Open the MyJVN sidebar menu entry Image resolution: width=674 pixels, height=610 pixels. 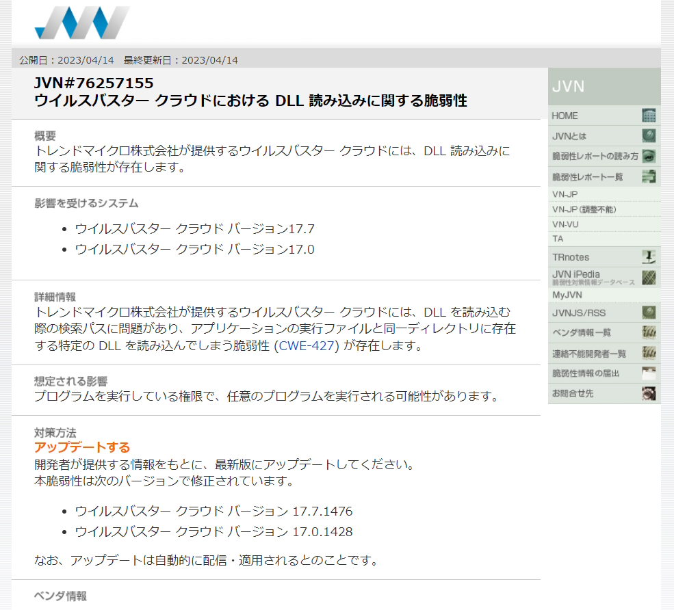(x=566, y=295)
